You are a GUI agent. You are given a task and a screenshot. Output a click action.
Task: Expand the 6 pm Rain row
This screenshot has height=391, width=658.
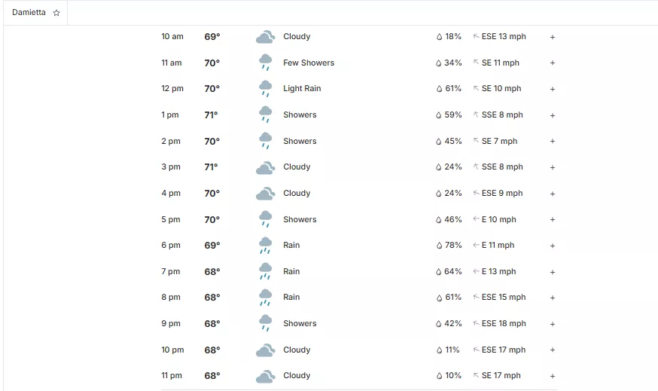pos(553,246)
